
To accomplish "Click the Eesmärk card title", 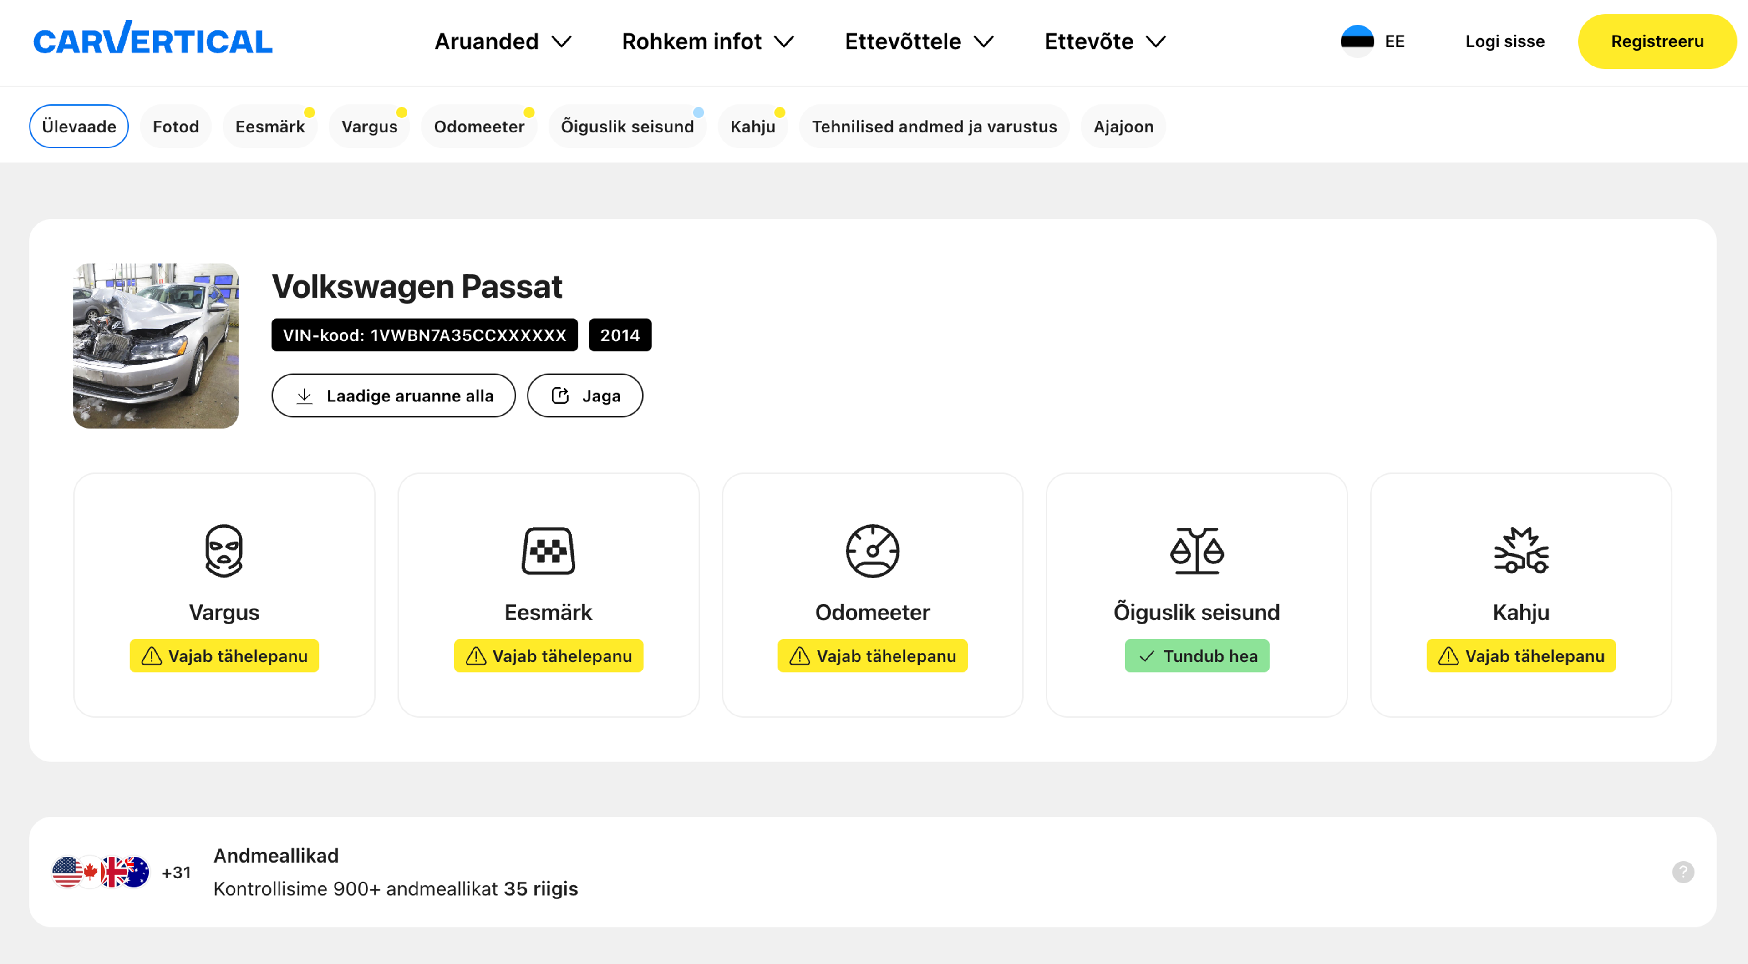I will (x=548, y=613).
